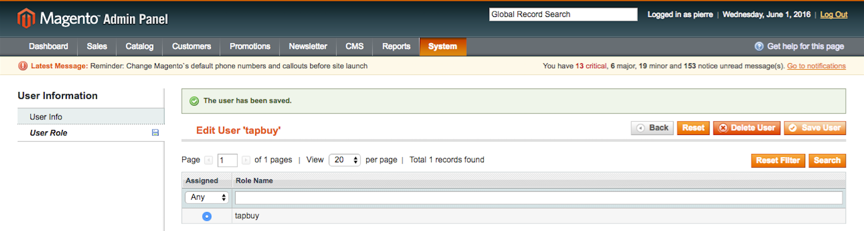The width and height of the screenshot is (864, 231).
Task: Open the Catalog menu
Action: click(139, 46)
